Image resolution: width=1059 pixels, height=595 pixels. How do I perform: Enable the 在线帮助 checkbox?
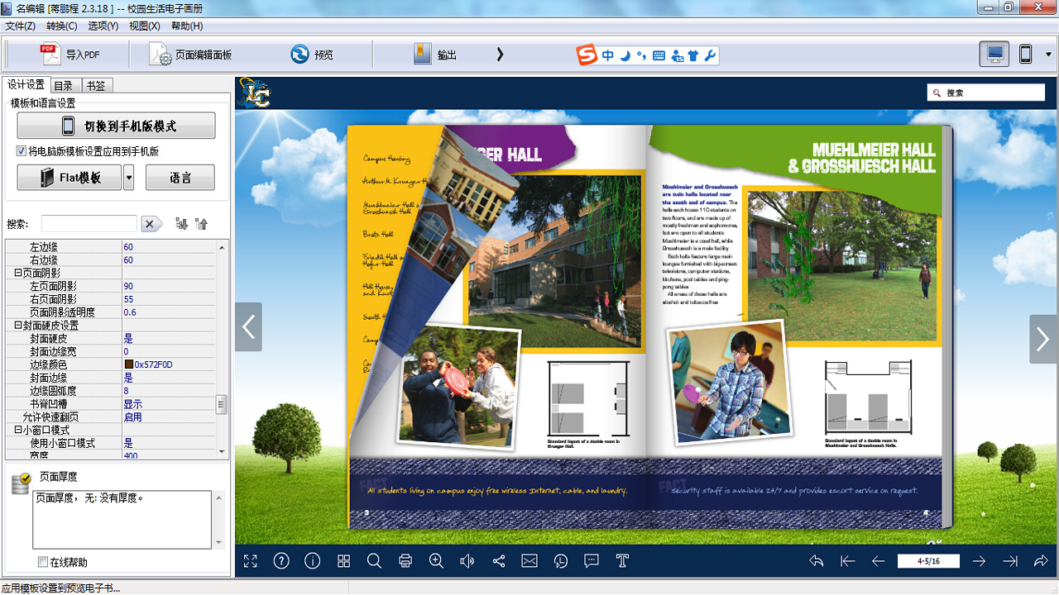click(x=43, y=563)
